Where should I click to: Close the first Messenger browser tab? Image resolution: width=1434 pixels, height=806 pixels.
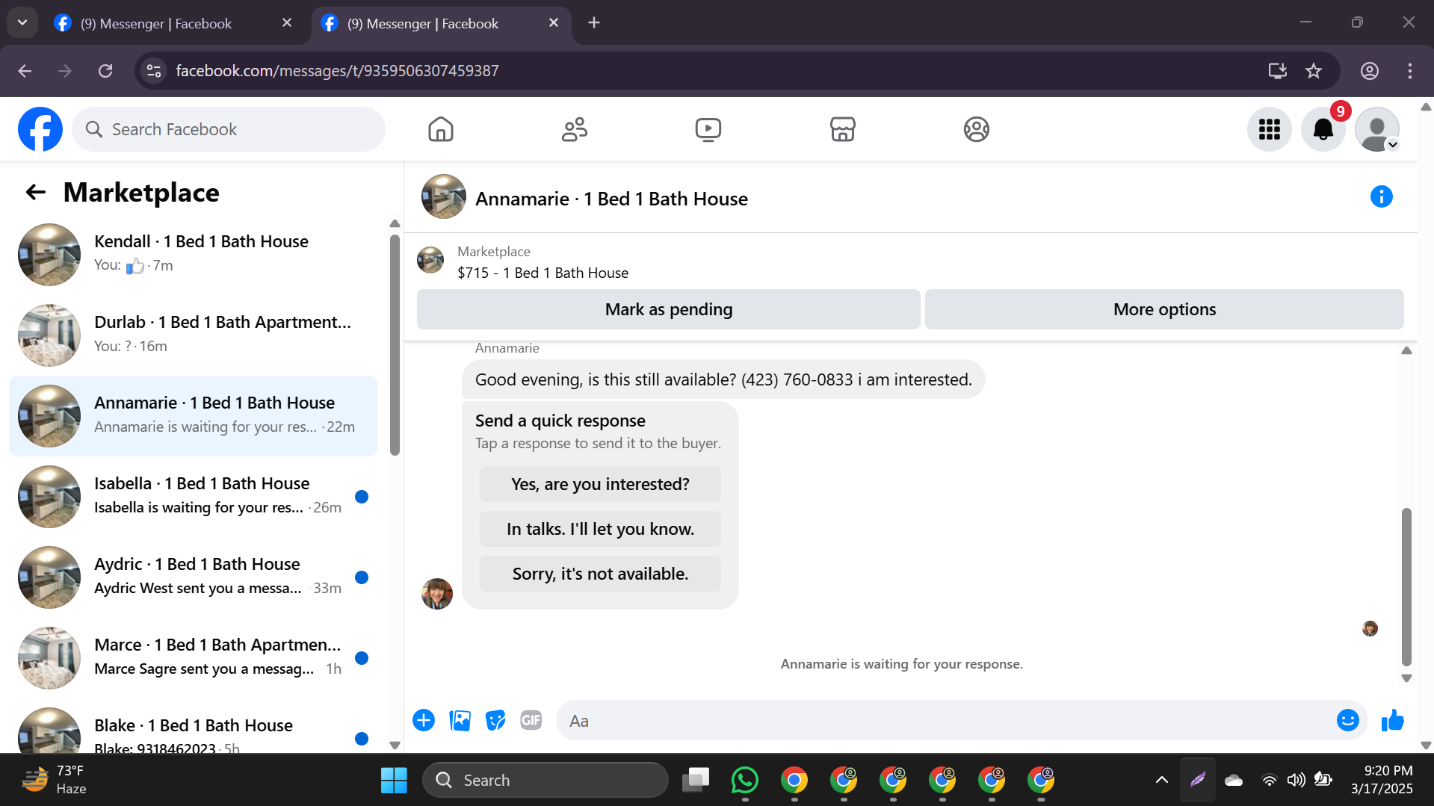287,23
